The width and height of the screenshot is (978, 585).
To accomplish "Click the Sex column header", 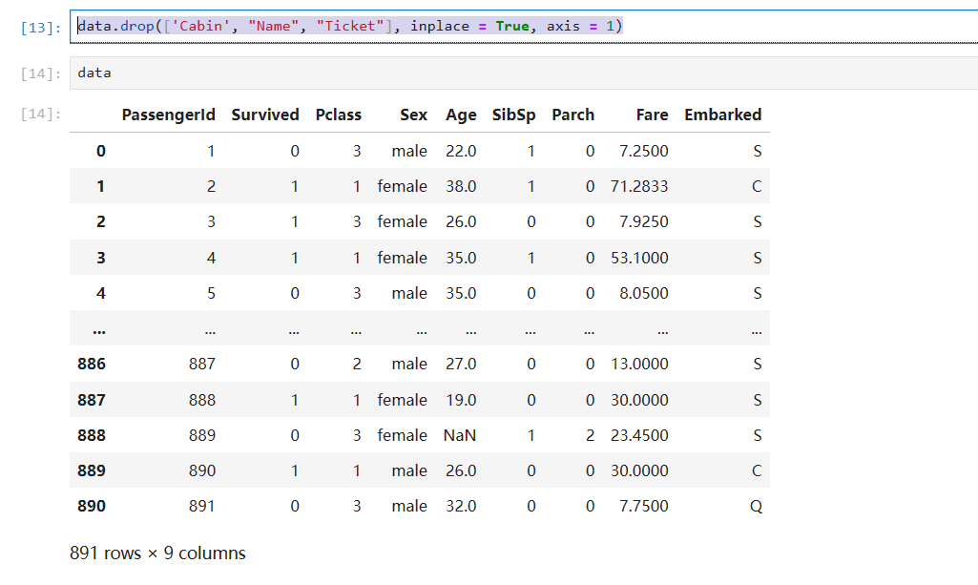I will point(413,115).
